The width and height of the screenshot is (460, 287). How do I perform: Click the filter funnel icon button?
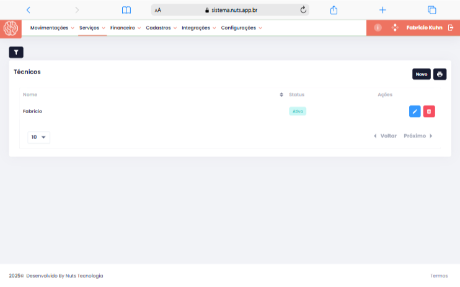tap(16, 53)
